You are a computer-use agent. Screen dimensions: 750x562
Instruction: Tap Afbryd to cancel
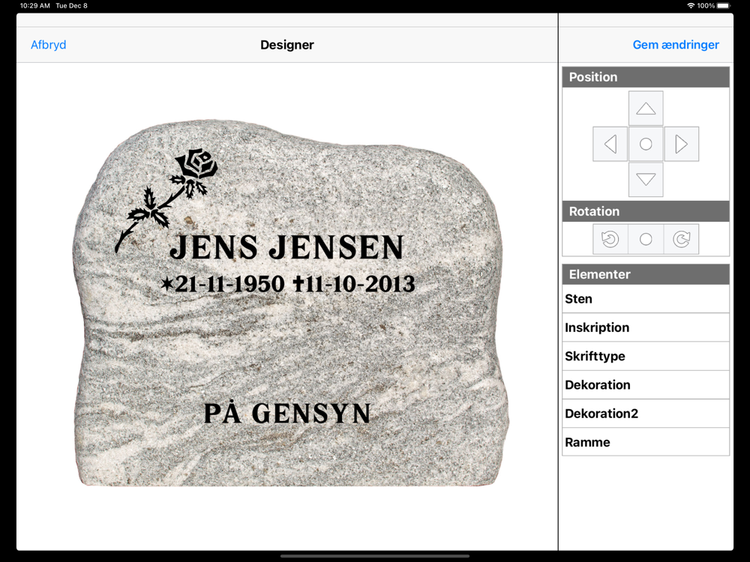(x=48, y=45)
